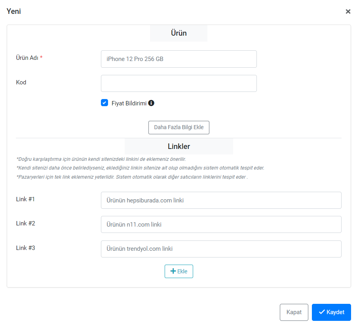Viewport: 357px width, 328px height.
Task: Click the Kod field label
Action: coord(21,82)
